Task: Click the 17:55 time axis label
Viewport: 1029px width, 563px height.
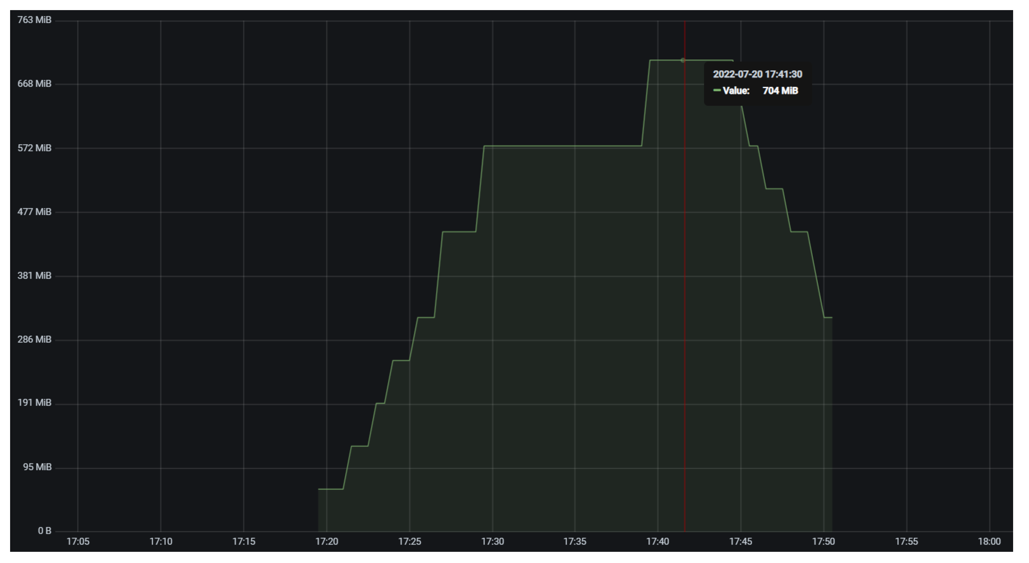Action: [906, 541]
